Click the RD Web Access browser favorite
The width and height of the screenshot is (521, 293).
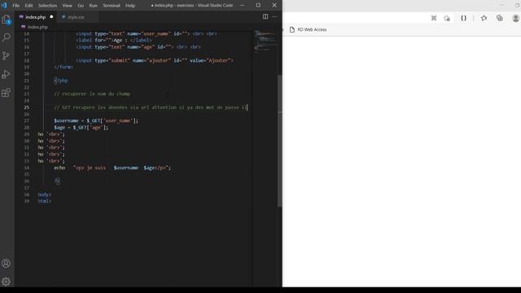[308, 29]
